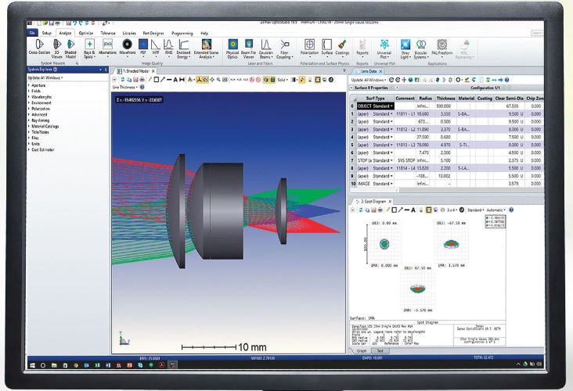The height and width of the screenshot is (391, 573).
Task: Open the Cross-Section viewer
Action: (x=34, y=48)
